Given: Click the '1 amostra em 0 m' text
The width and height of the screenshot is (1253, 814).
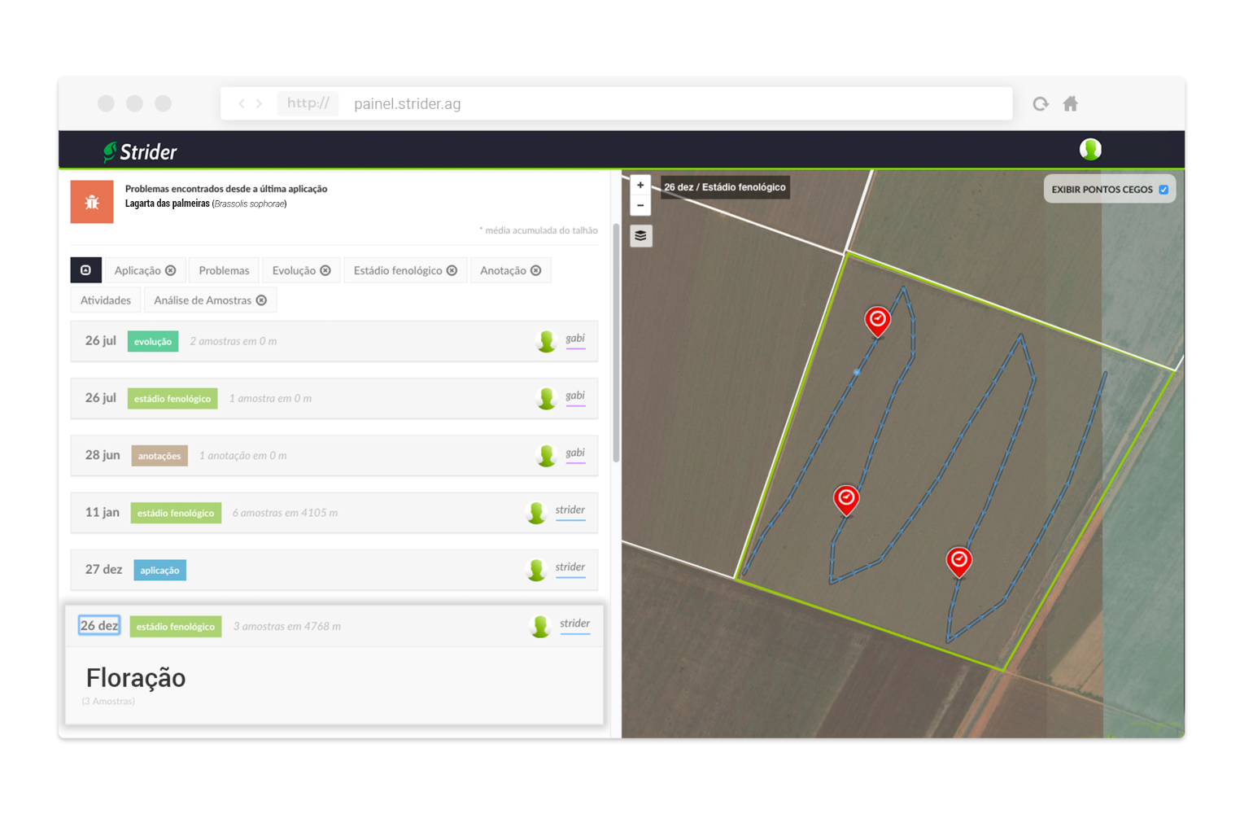Looking at the screenshot, I should pos(270,398).
